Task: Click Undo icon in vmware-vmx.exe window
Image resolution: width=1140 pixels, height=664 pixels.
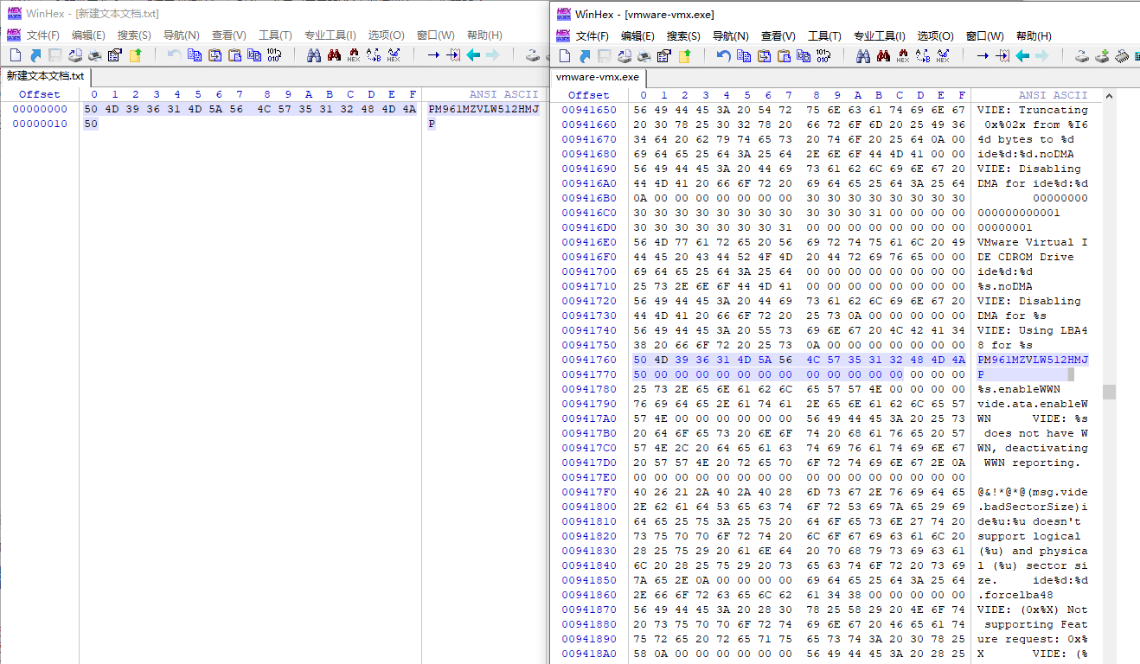Action: click(724, 56)
